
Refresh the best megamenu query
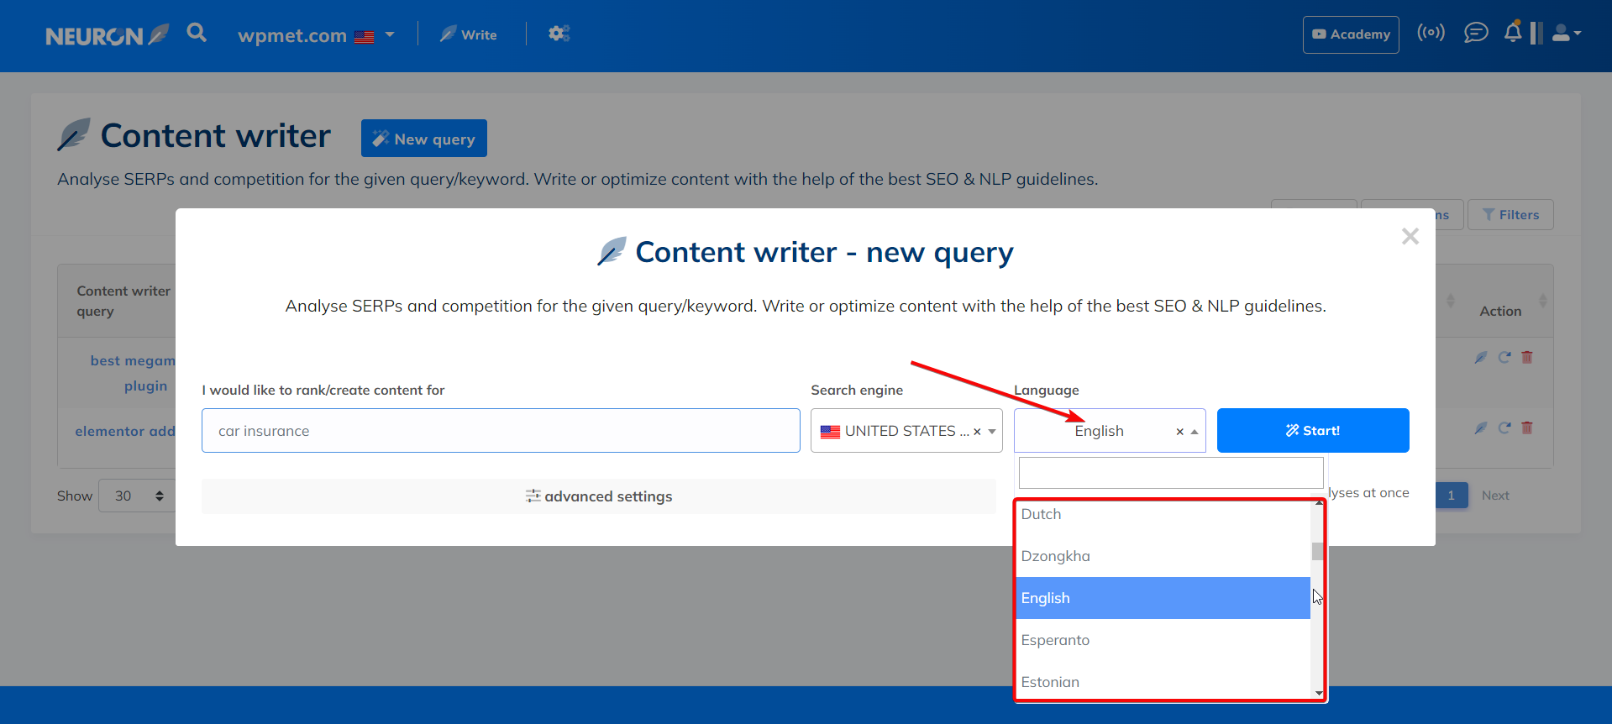[1504, 357]
